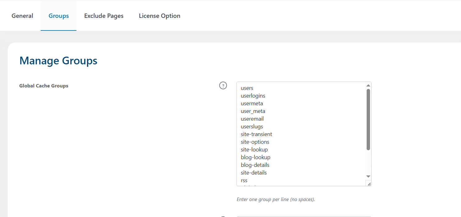This screenshot has height=217, width=461.
Task: Click the textarea scrollbar up arrow
Action: 368,85
